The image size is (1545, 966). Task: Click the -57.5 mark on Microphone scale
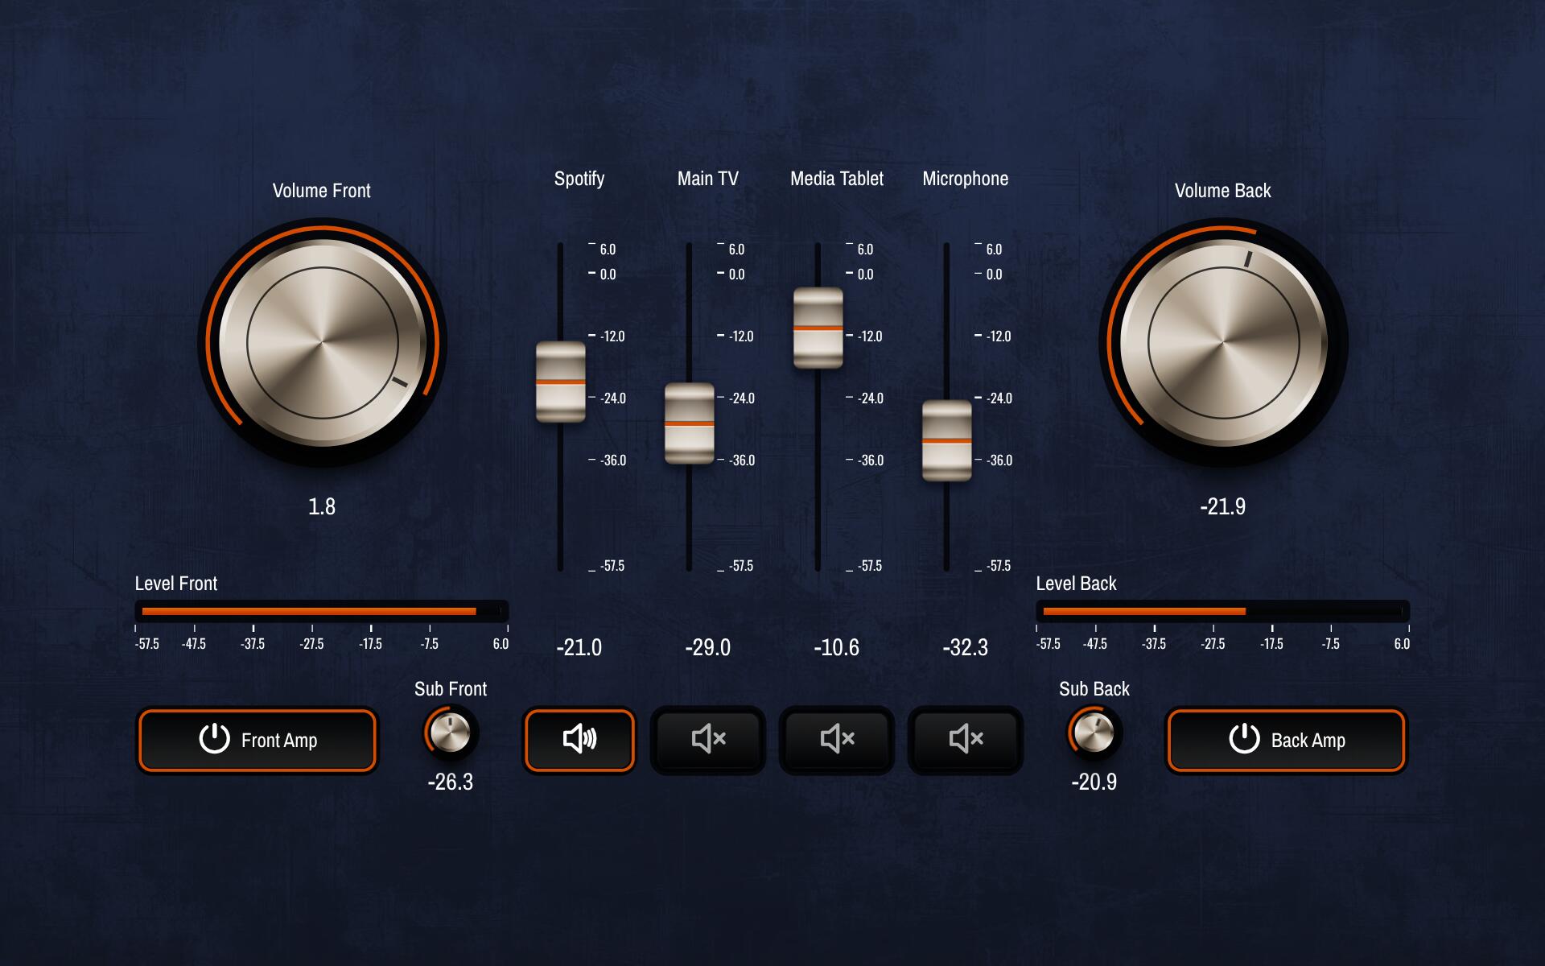pos(998,566)
